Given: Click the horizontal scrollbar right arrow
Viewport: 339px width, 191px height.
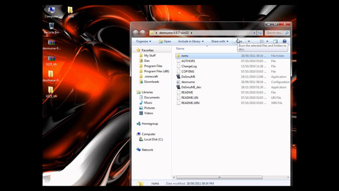Looking at the screenshot, I should pyautogui.click(x=288, y=177).
